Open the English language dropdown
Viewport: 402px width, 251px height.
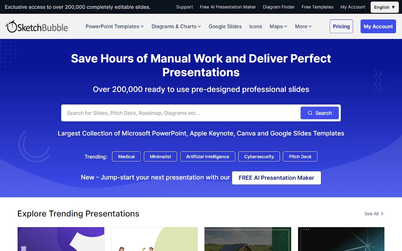coord(385,7)
